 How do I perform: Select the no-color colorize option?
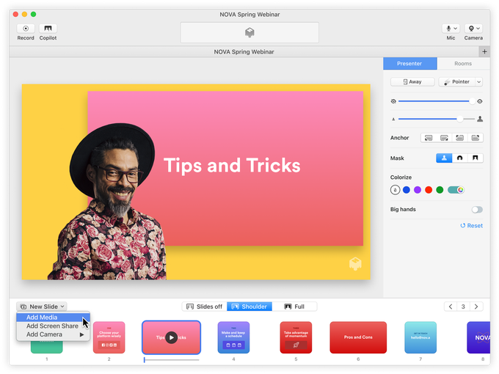[x=395, y=190]
